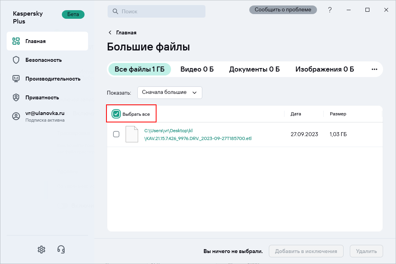The width and height of the screenshot is (396, 264).
Task: Select the checkbox for the KAV etl file
Action: tap(116, 134)
